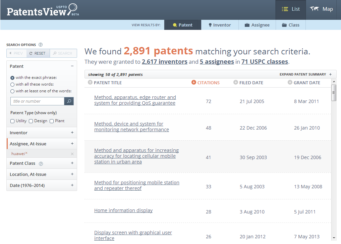
Task: Expand the Location, At-Issue section
Action: [x=72, y=174]
